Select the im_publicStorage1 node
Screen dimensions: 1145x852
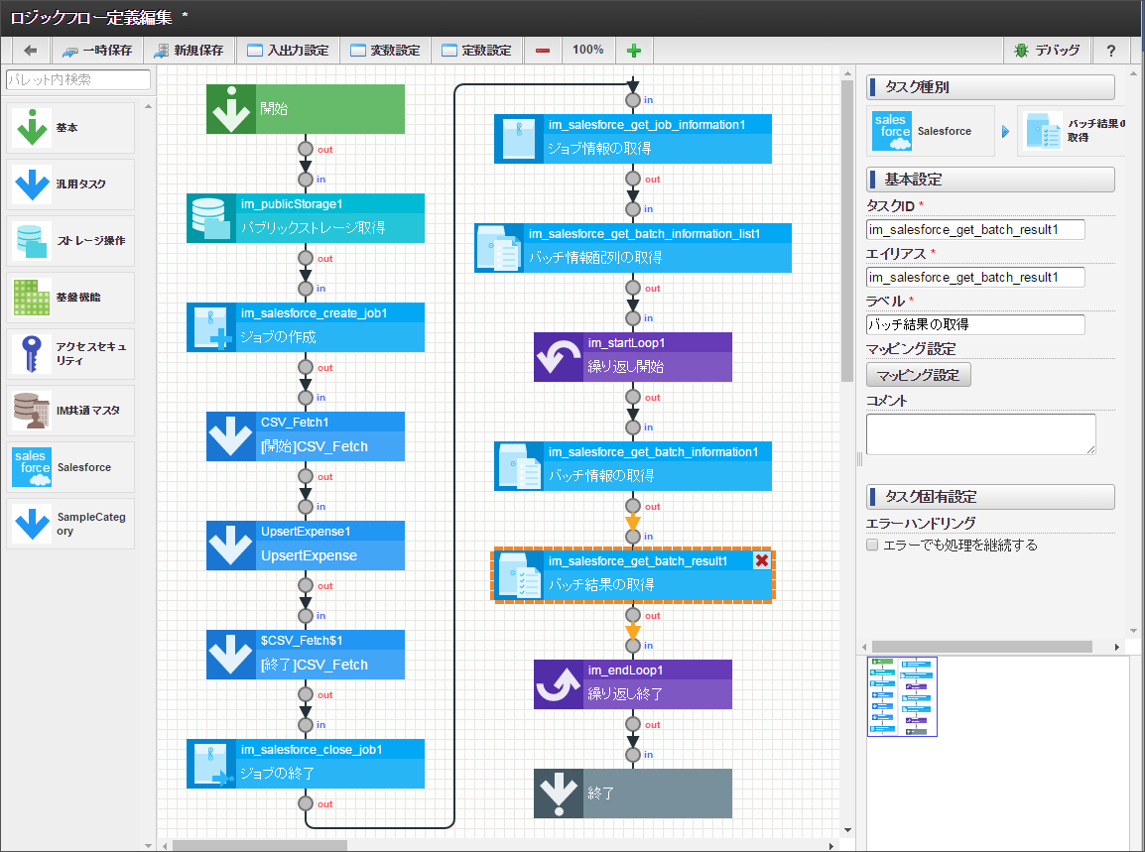pyautogui.click(x=306, y=218)
